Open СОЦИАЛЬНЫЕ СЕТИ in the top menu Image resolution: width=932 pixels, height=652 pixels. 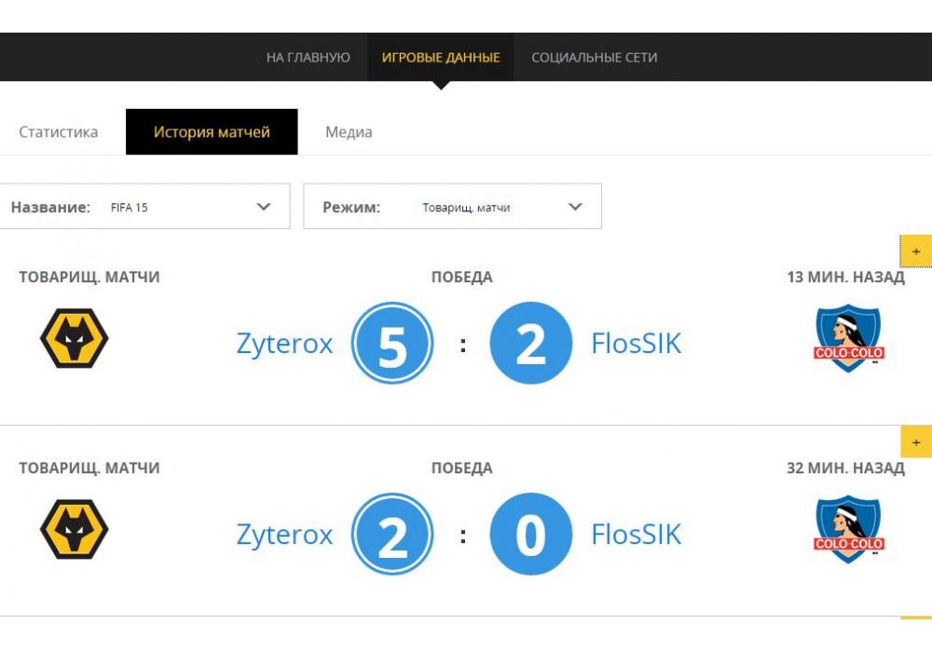tap(595, 58)
